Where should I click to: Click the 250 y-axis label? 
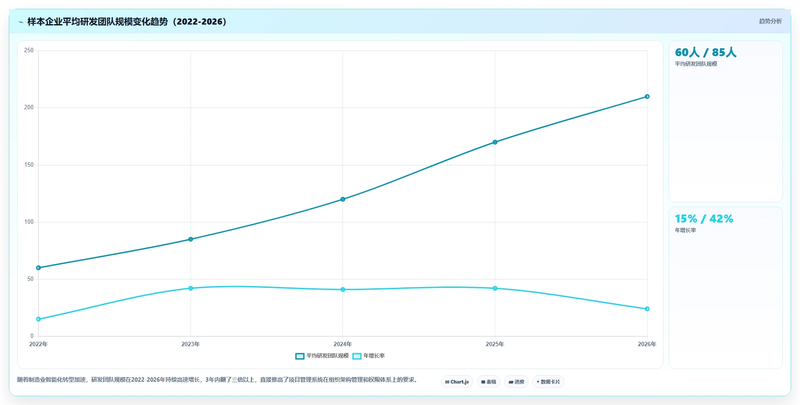pos(29,50)
